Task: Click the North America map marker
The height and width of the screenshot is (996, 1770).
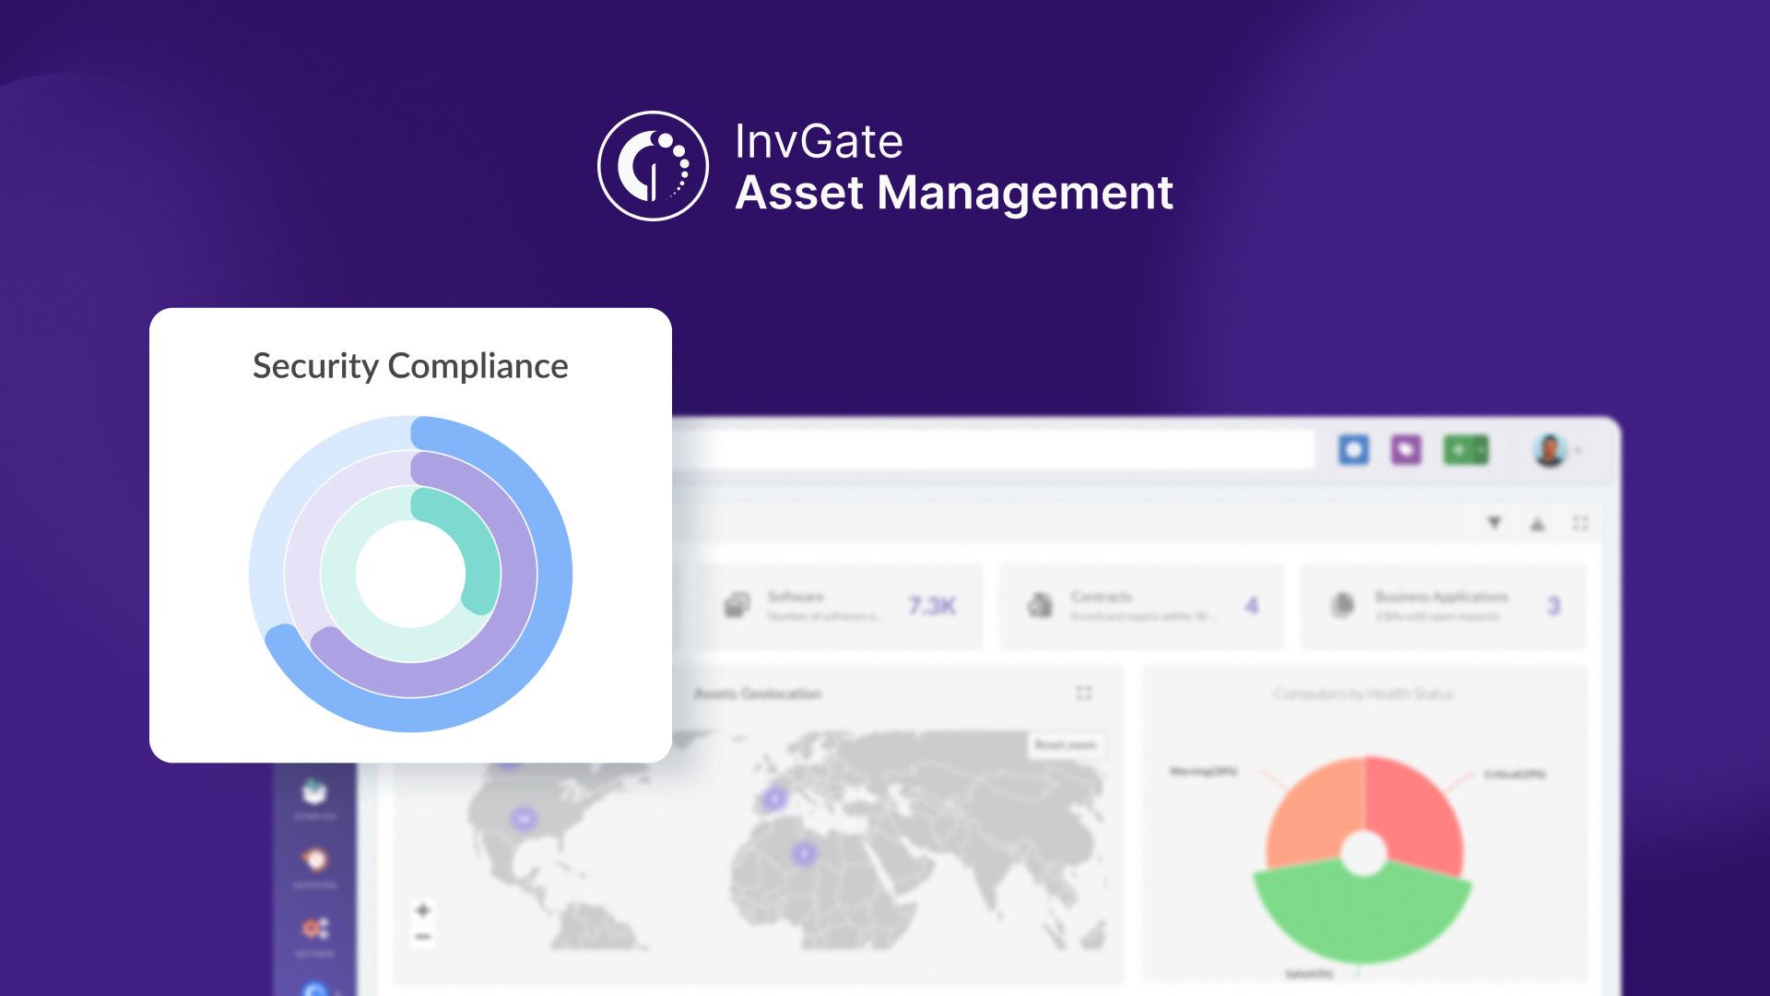Action: (524, 818)
